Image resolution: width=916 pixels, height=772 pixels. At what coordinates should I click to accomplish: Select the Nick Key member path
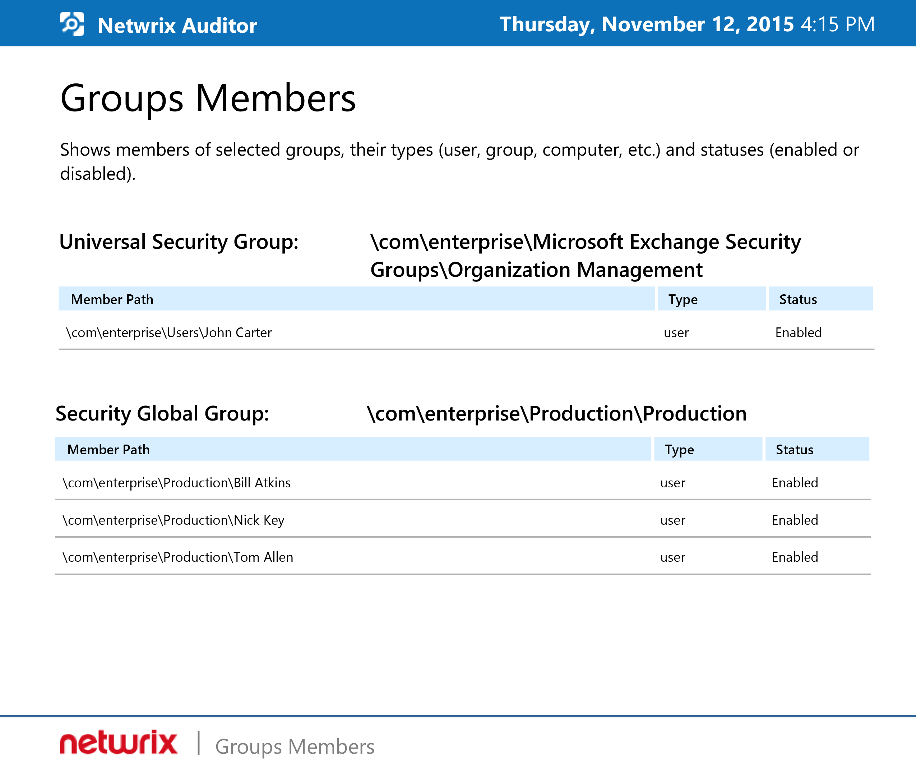tap(173, 520)
